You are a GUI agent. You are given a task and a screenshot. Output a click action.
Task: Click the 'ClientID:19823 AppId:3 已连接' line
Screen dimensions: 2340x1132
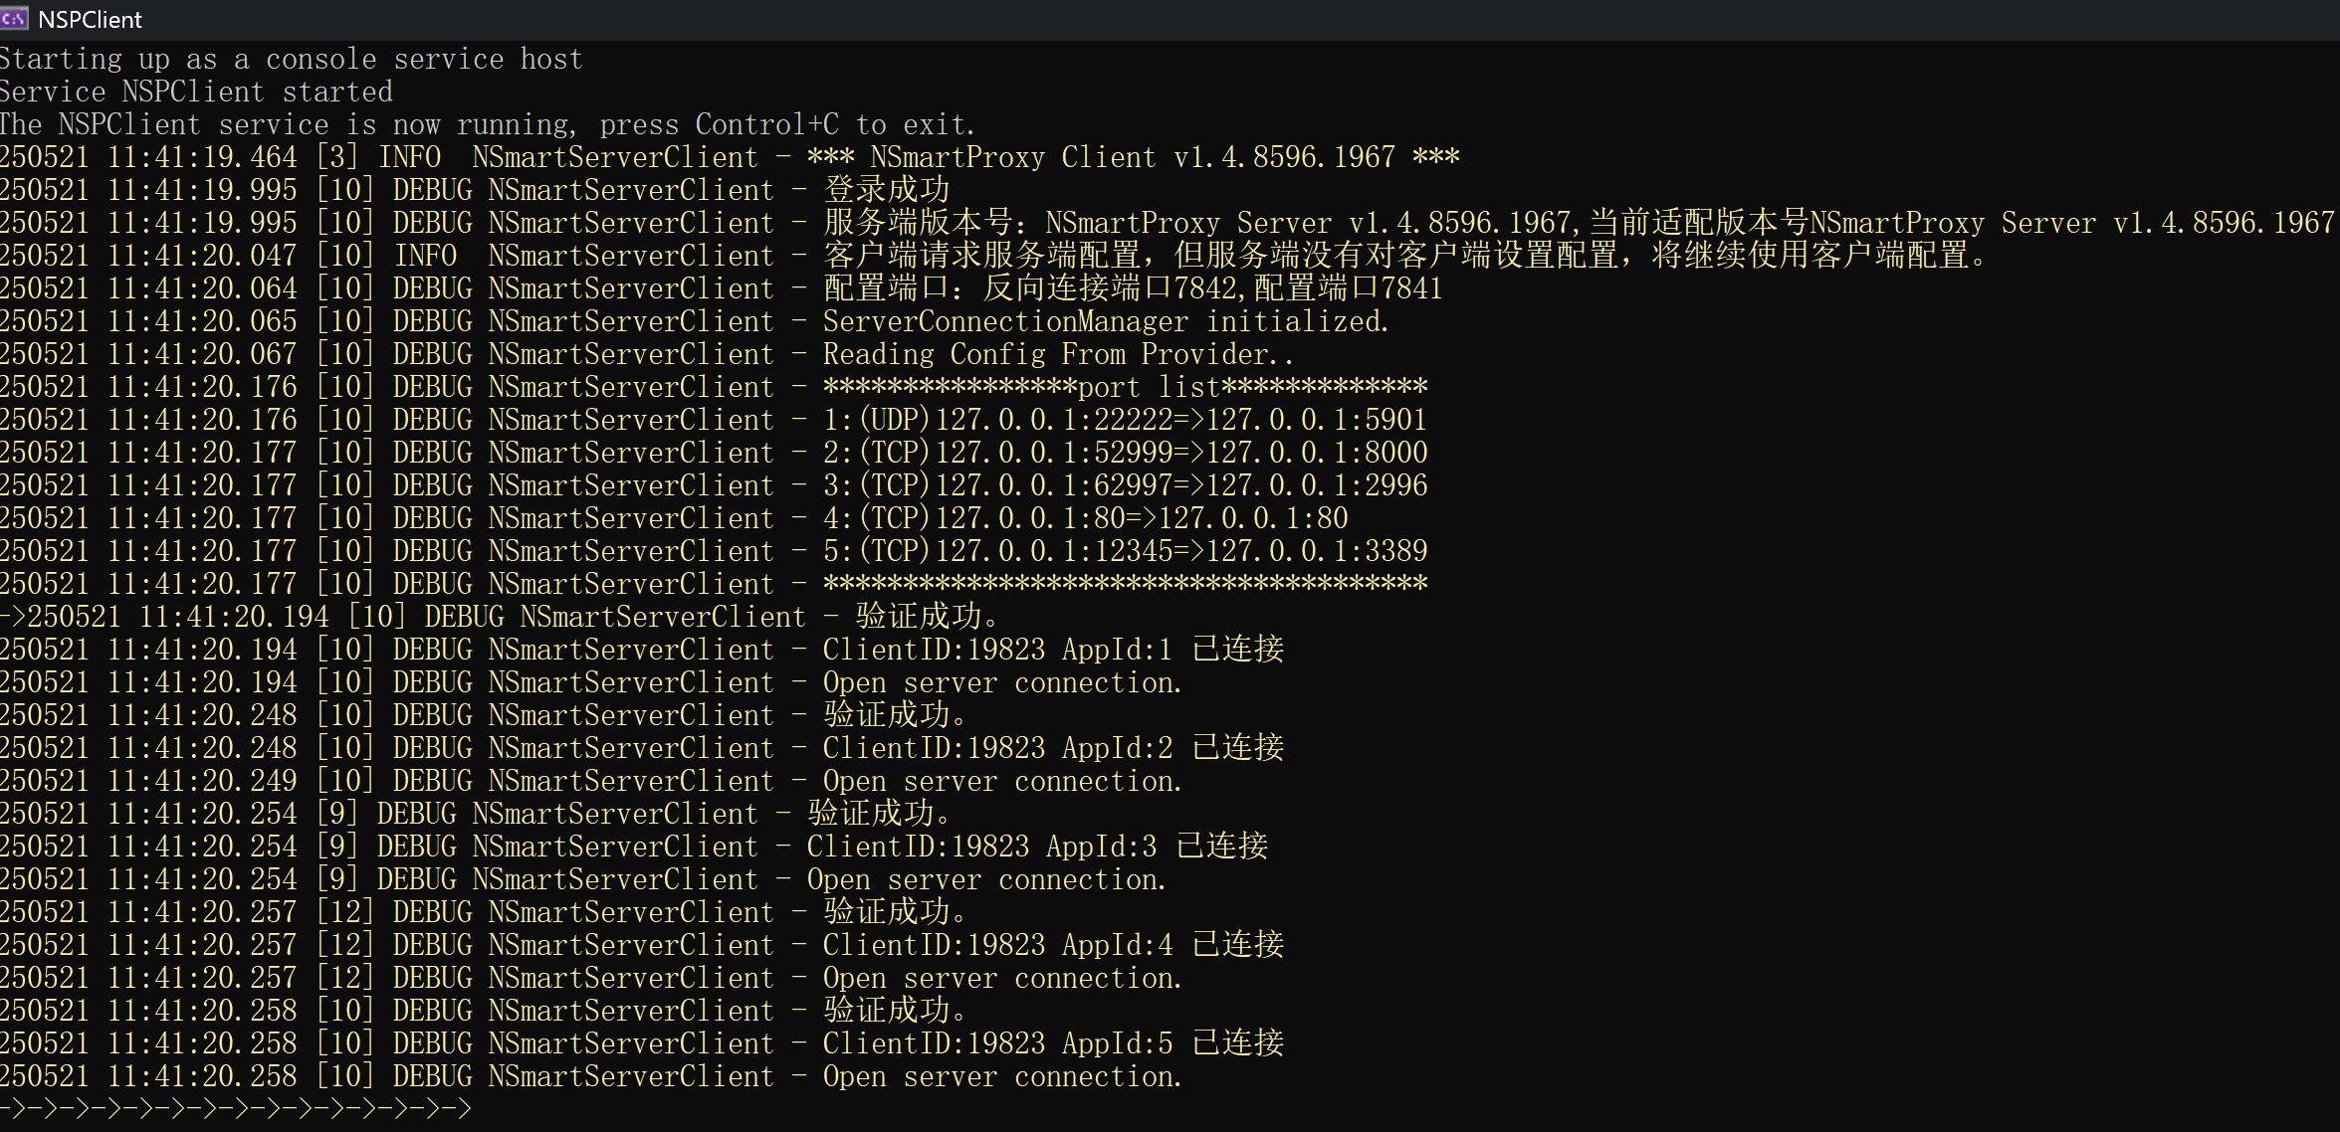(x=634, y=848)
